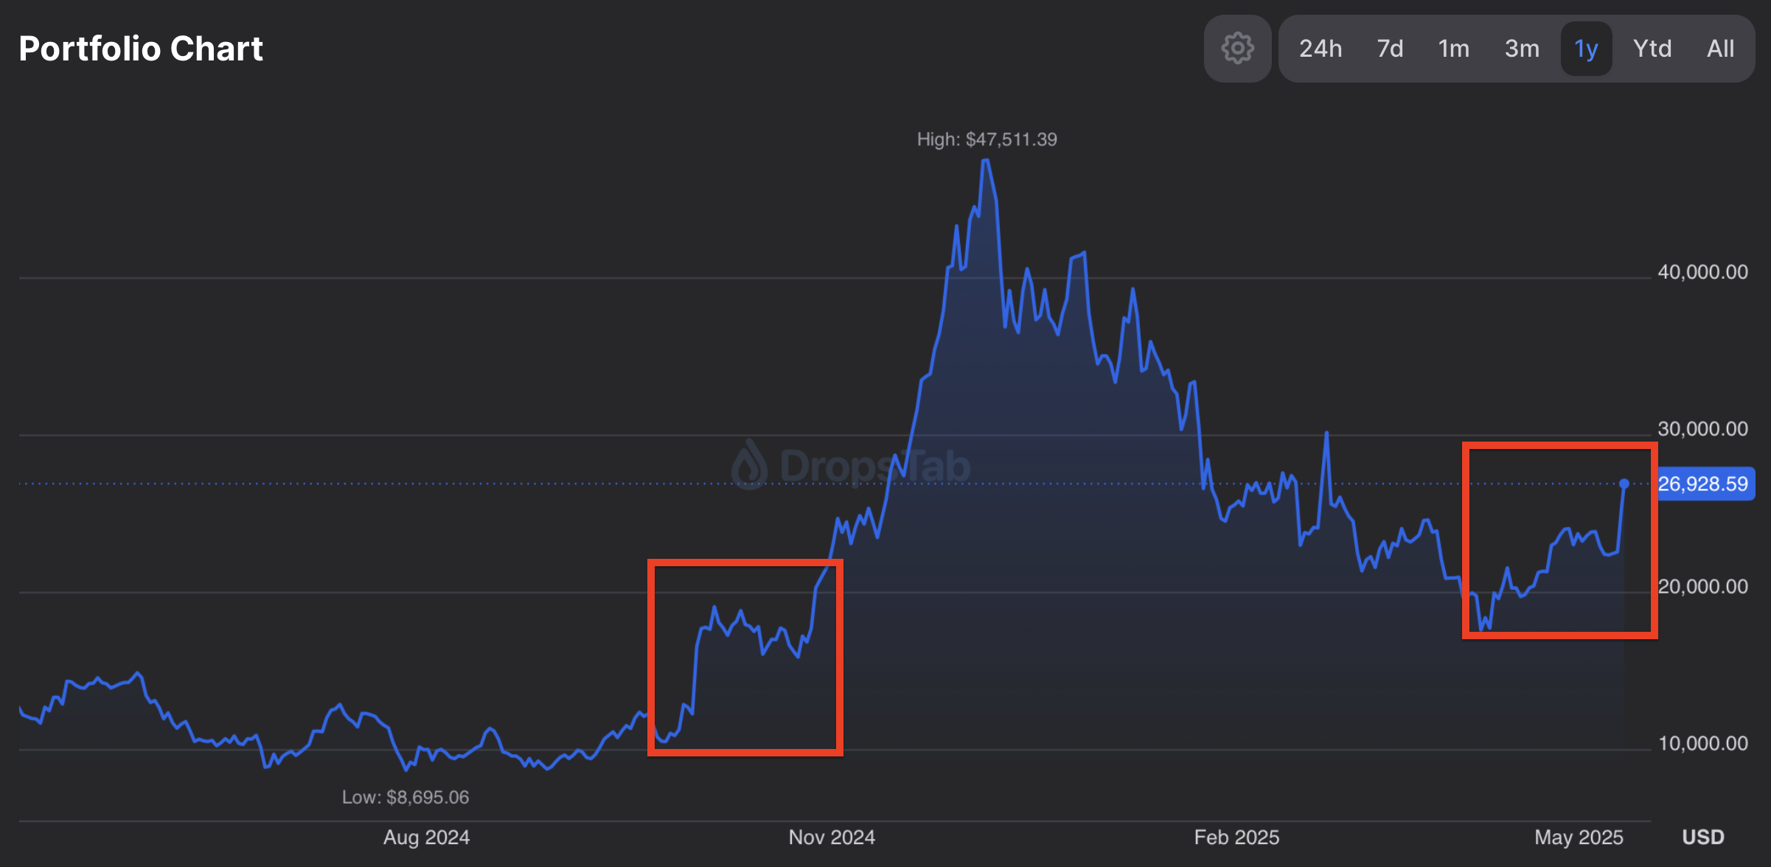
Task: Click the USD currency label
Action: coord(1702,838)
